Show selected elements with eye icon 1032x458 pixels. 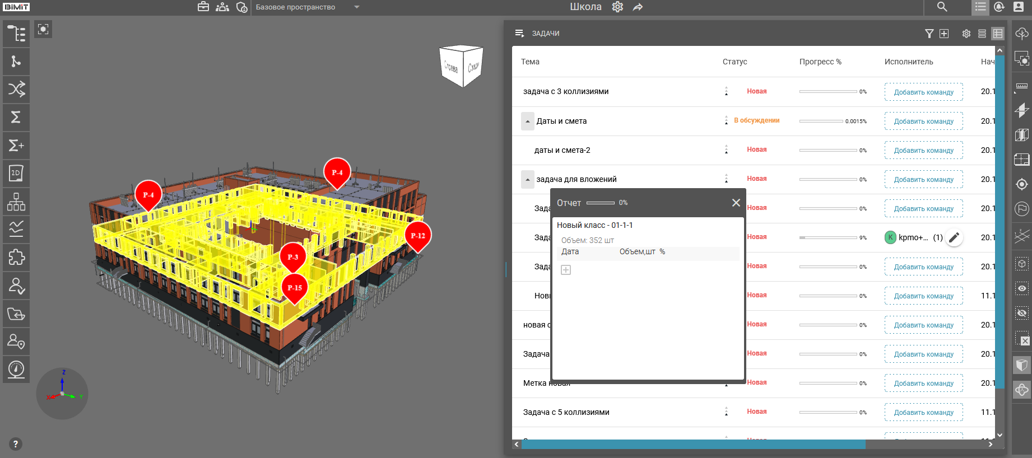pos(1022,288)
